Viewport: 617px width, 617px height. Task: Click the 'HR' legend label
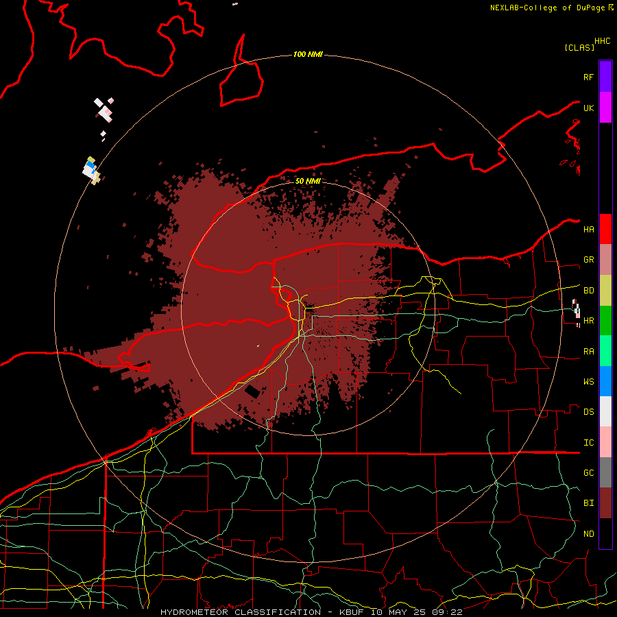click(x=588, y=321)
